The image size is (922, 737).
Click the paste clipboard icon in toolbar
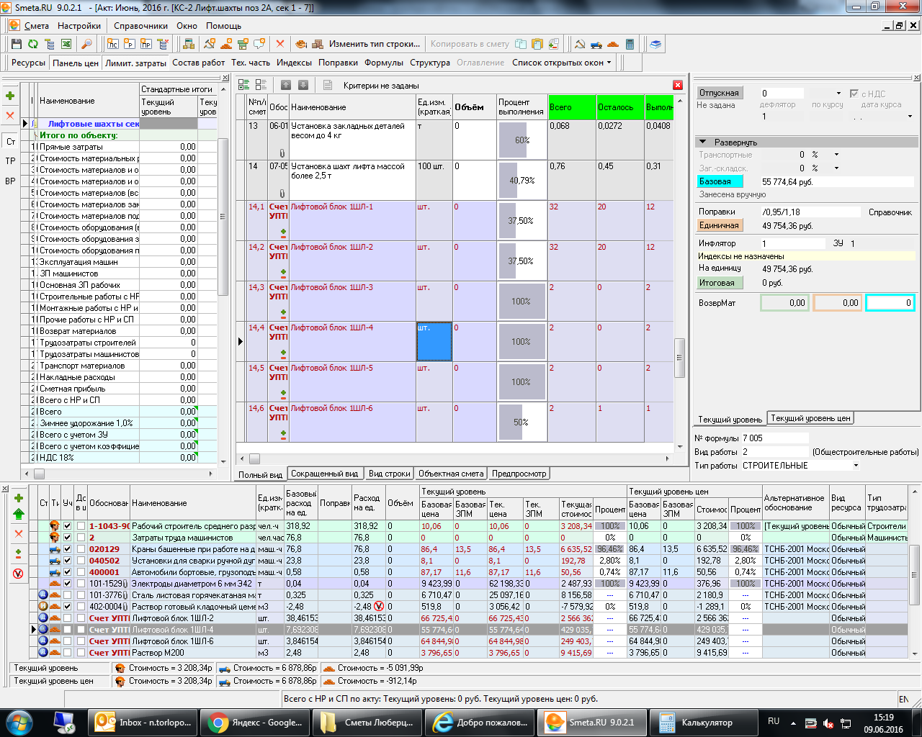(x=537, y=44)
